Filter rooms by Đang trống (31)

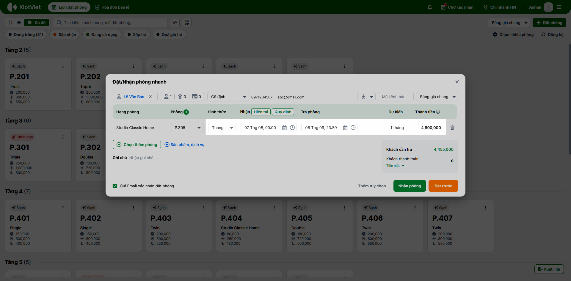click(x=26, y=34)
